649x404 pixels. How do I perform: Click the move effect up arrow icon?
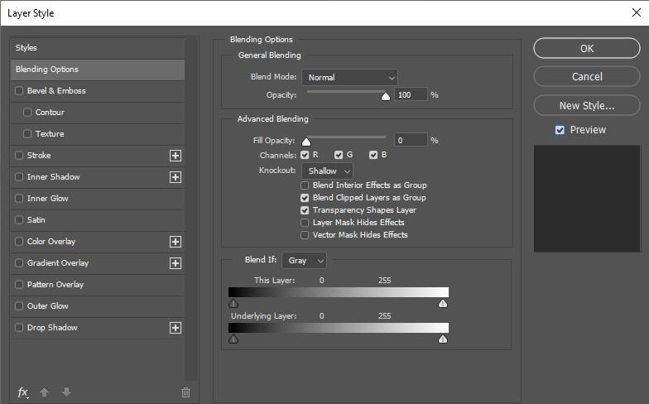click(45, 392)
